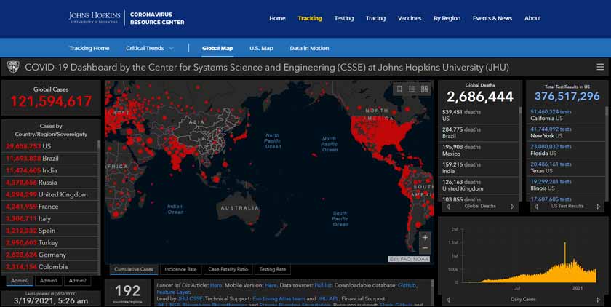Open the Tracking nav item
Screen dimensions: 611x307
point(310,18)
